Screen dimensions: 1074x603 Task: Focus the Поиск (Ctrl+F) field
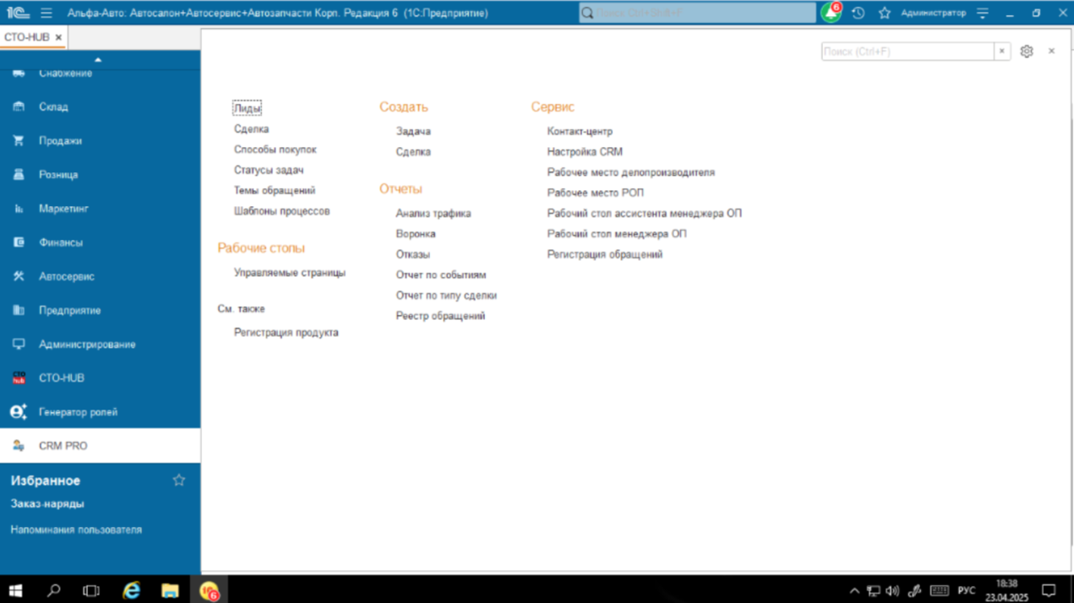(x=908, y=52)
